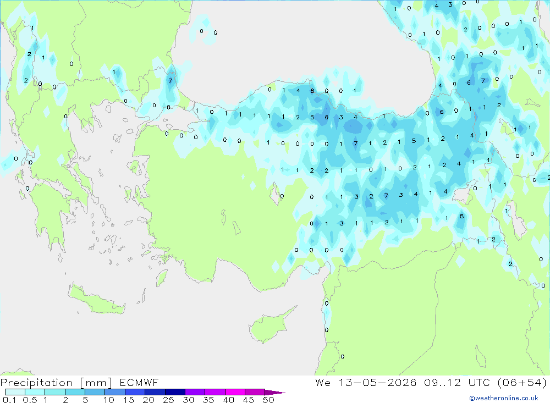Click the '09..12 UTC' time range text

(457, 382)
